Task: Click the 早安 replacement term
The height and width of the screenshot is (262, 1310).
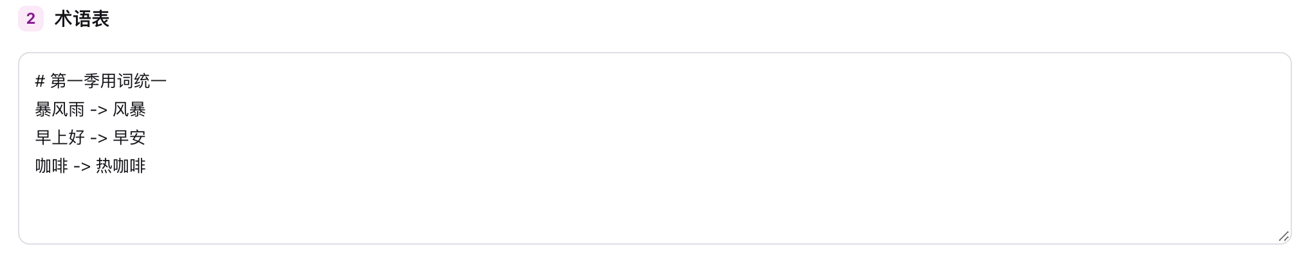Action: coord(129,137)
